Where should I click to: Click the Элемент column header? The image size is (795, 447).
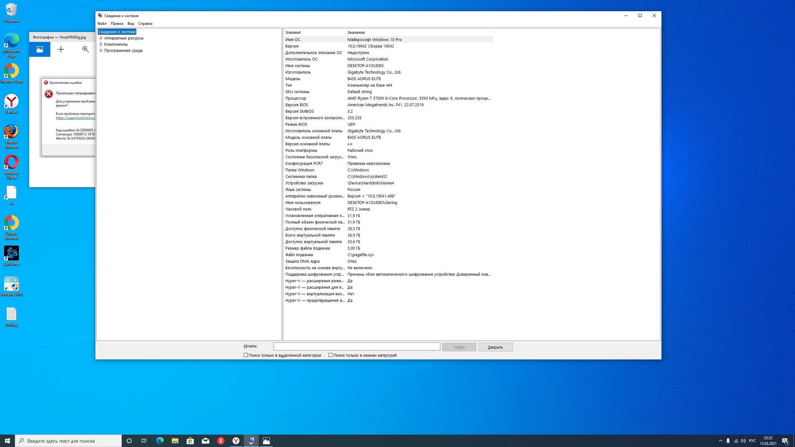point(314,33)
